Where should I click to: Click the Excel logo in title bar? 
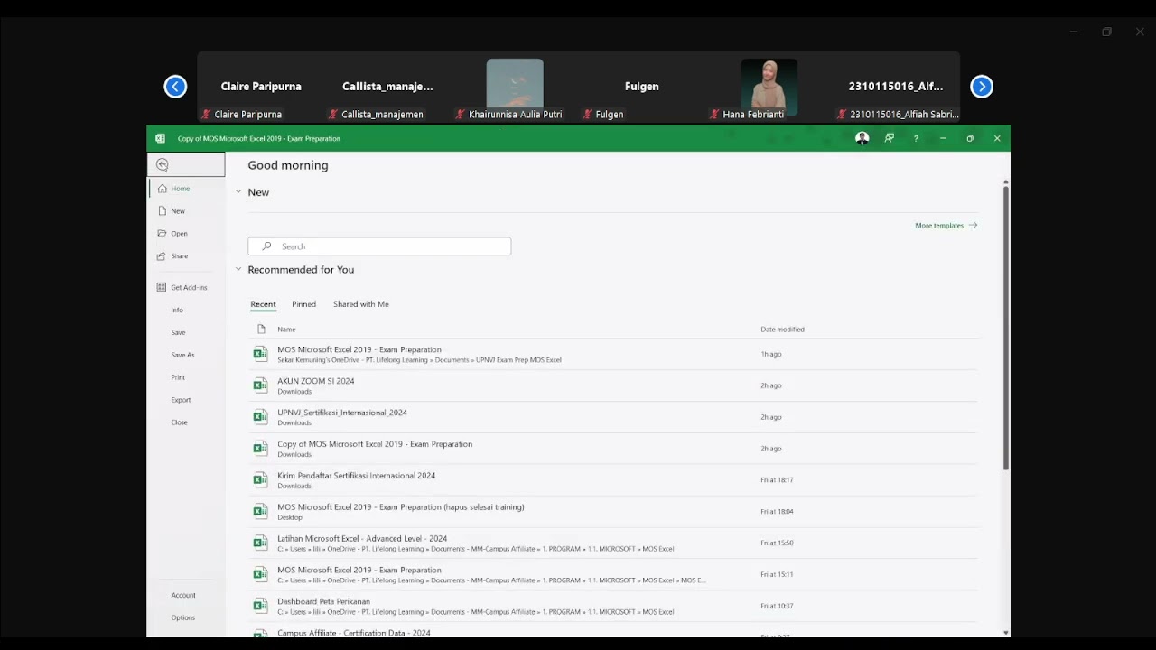(x=160, y=138)
